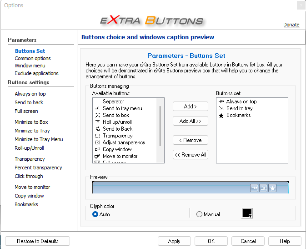
Task: Click the Copy window icon in the list
Action: pos(98,149)
